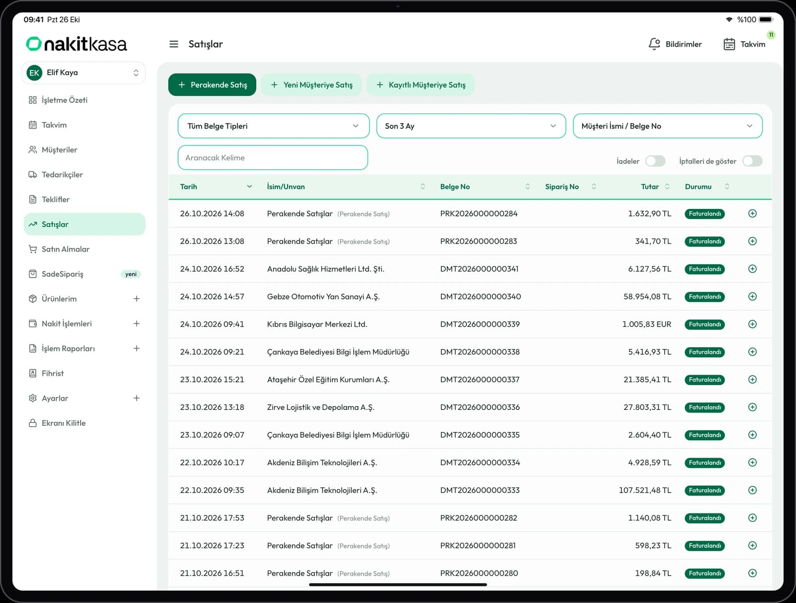
Task: Open the Tüm Belge Tipleri dropdown
Action: (274, 126)
